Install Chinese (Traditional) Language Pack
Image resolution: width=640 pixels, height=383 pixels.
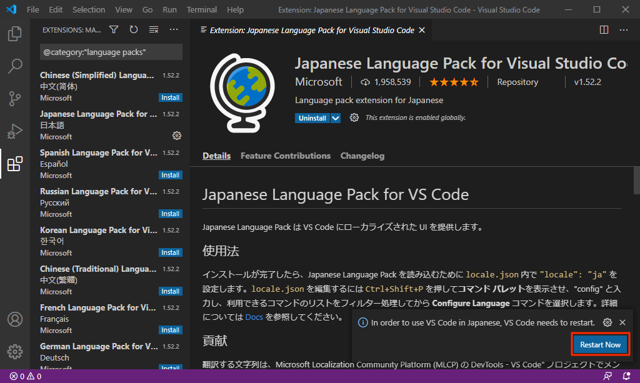[x=170, y=291]
